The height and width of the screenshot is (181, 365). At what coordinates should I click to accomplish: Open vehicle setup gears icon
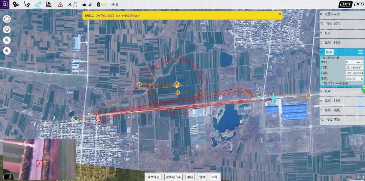pyautogui.click(x=16, y=4)
